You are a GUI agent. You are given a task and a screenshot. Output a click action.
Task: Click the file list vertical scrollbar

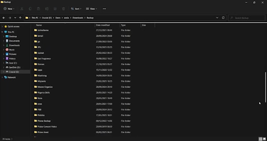coord(265,87)
